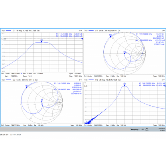The height and width of the screenshot is (166, 166).
Task: Click the Smith format label of Trc4
Action: click(x=101, y=31)
